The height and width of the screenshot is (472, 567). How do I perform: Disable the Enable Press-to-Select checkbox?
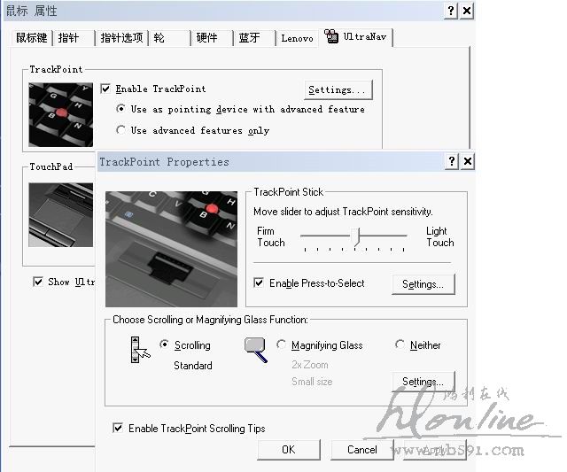259,283
